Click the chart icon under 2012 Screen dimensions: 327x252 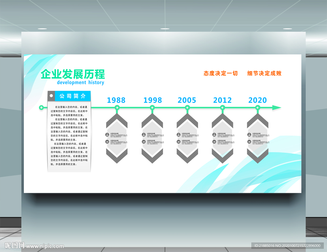point(214,142)
